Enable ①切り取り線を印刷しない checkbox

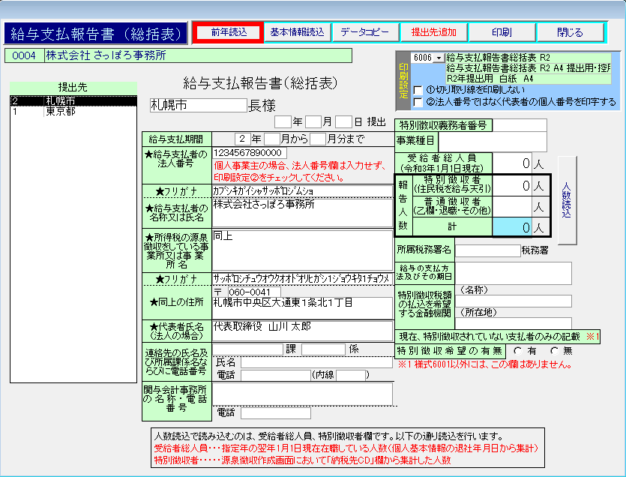coord(418,90)
